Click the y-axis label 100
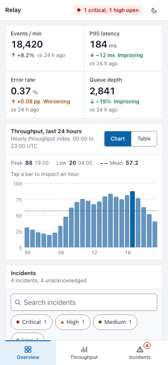The height and width of the screenshot is (365, 168). click(17, 184)
